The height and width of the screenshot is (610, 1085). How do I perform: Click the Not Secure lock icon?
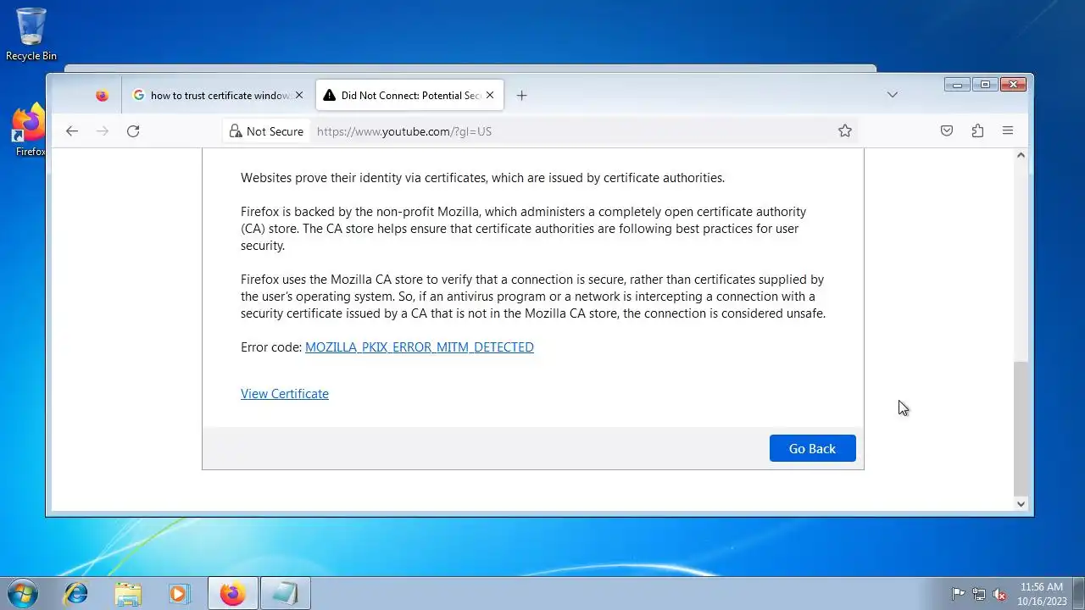[236, 131]
